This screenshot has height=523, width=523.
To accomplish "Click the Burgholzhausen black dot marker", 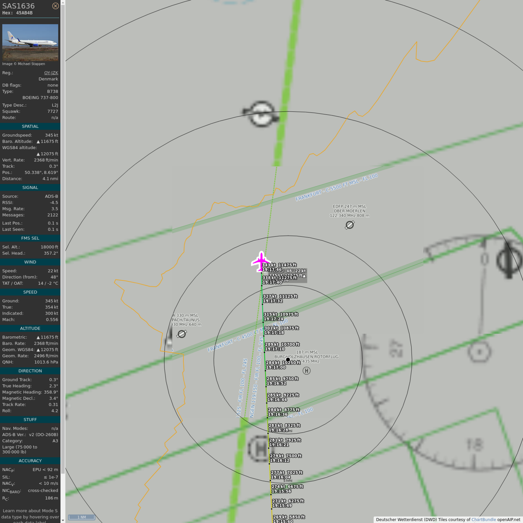I will [288, 360].
